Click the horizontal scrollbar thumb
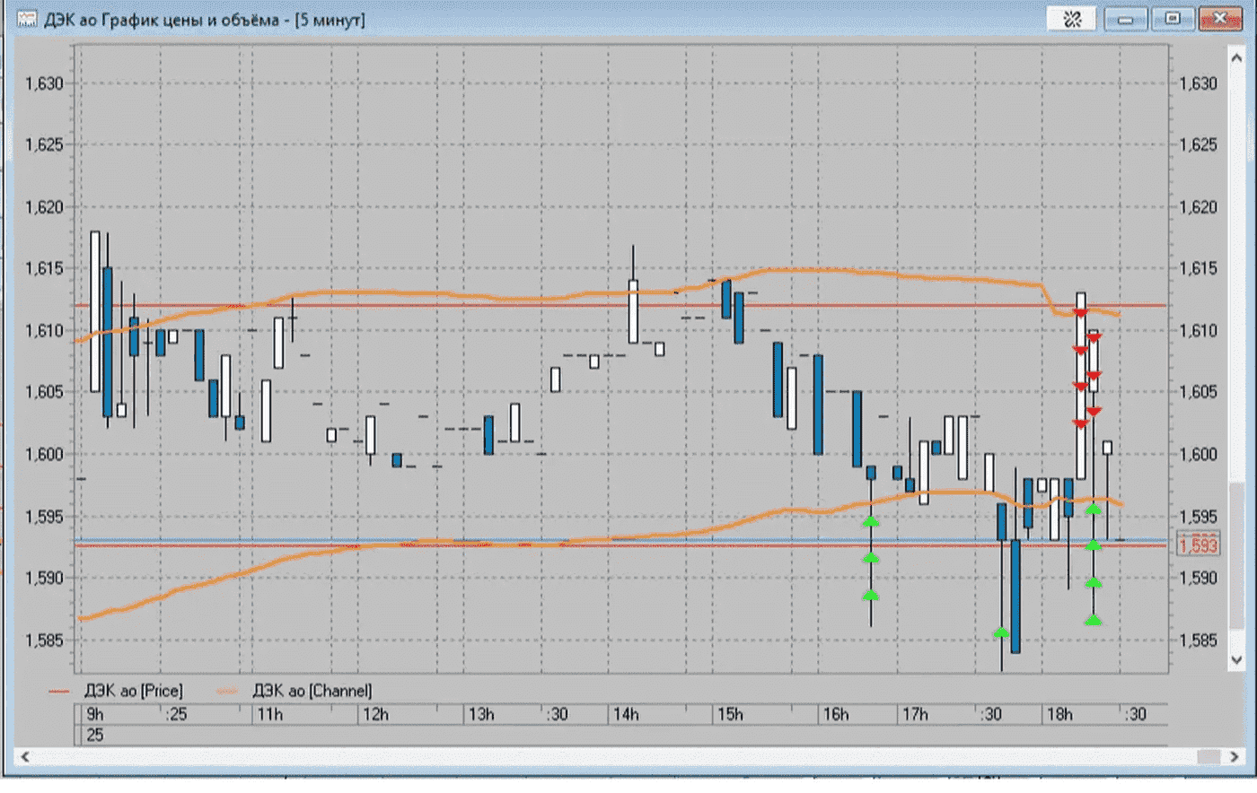Image resolution: width=1257 pixels, height=793 pixels. (x=1209, y=757)
